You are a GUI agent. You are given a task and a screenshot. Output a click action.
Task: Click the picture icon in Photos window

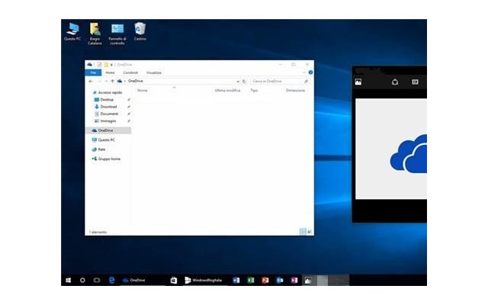(358, 82)
